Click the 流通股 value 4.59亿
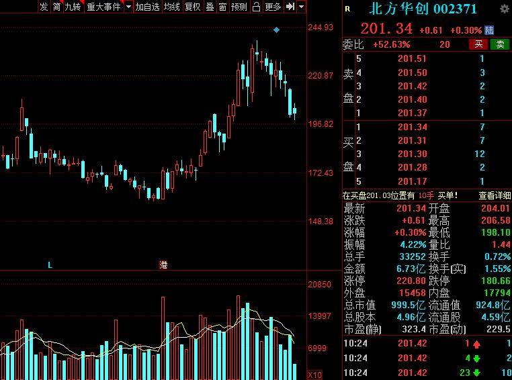 pos(496,317)
